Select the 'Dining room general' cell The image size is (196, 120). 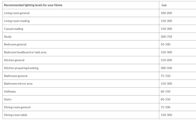pyautogui.click(x=17, y=107)
